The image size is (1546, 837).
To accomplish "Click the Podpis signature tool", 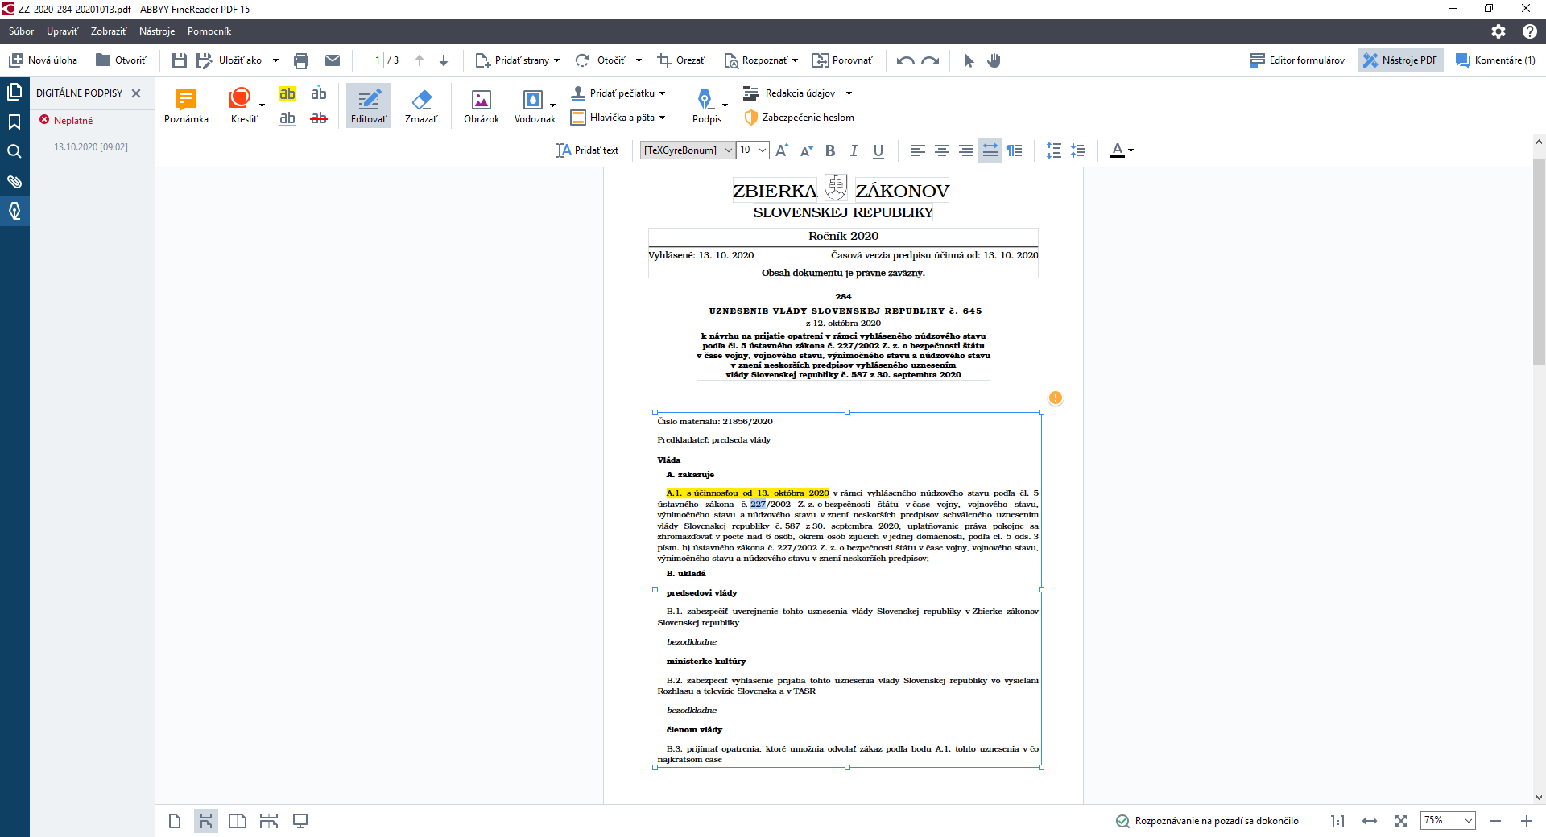I will (x=705, y=105).
